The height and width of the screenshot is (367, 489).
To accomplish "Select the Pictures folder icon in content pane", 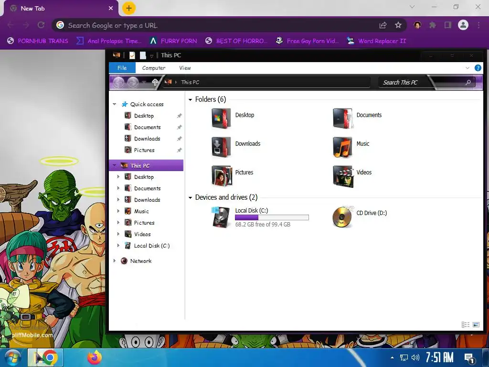I will 222,176.
